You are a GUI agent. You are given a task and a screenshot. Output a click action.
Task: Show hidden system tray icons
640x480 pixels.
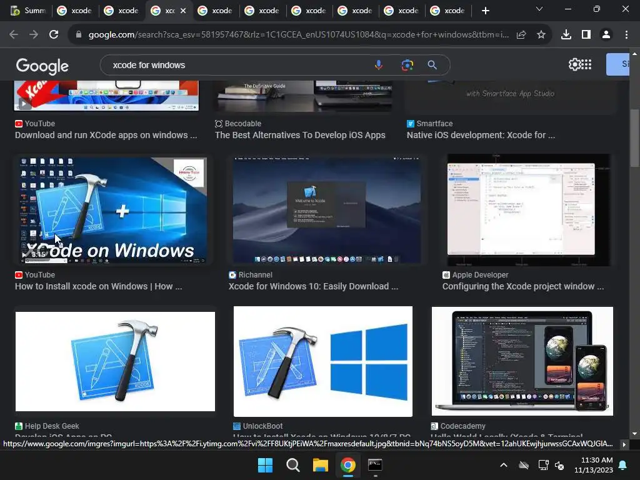tap(504, 465)
